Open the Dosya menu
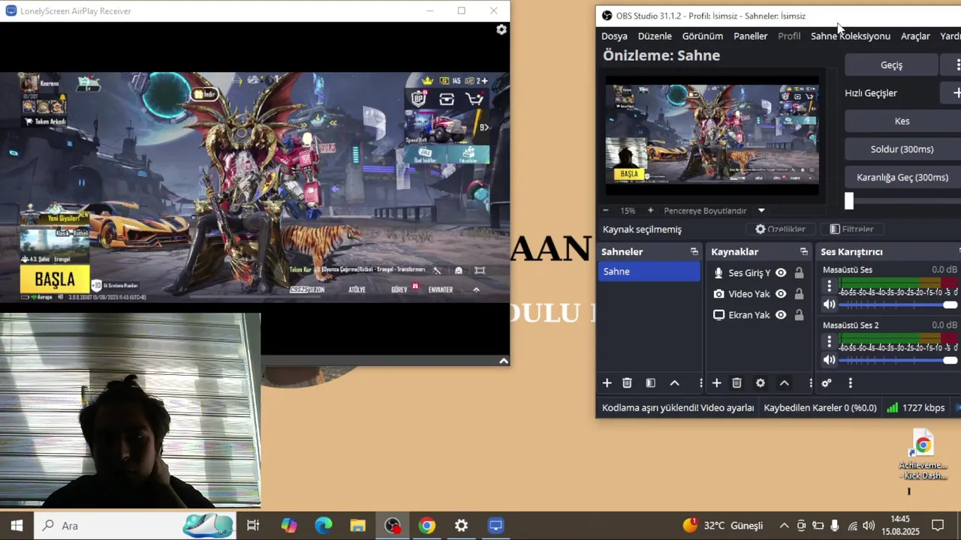The height and width of the screenshot is (540, 961). click(x=614, y=36)
